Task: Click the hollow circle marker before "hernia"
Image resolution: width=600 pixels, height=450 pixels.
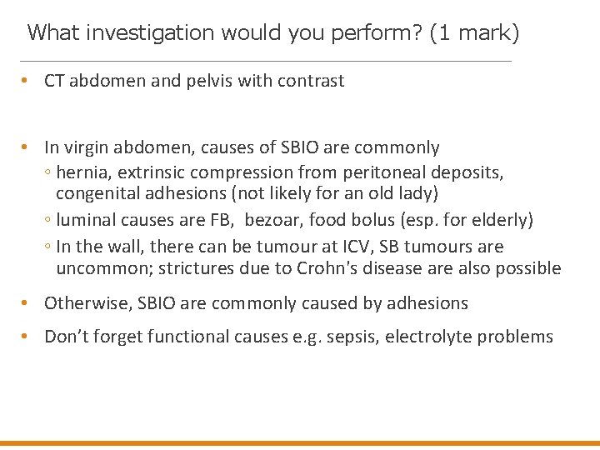Action: click(47, 172)
